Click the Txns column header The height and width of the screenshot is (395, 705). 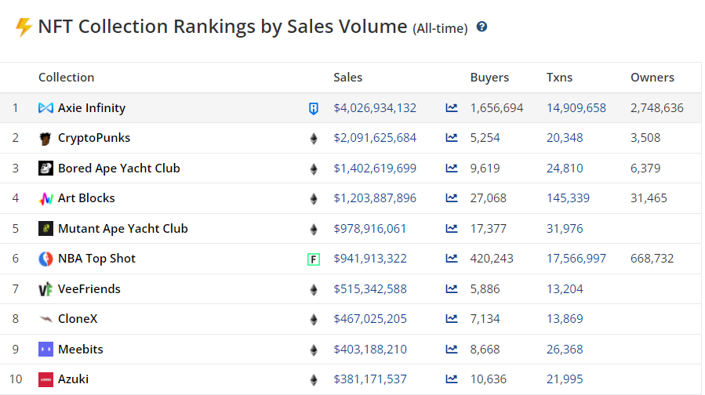click(x=559, y=78)
